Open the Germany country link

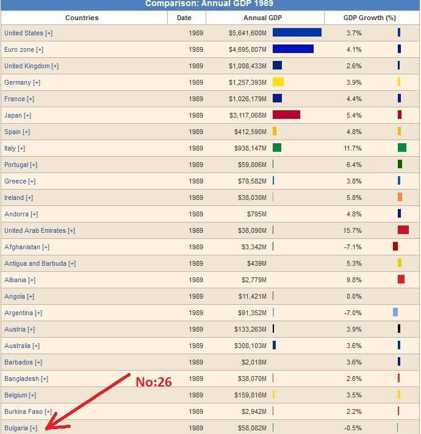18,82
